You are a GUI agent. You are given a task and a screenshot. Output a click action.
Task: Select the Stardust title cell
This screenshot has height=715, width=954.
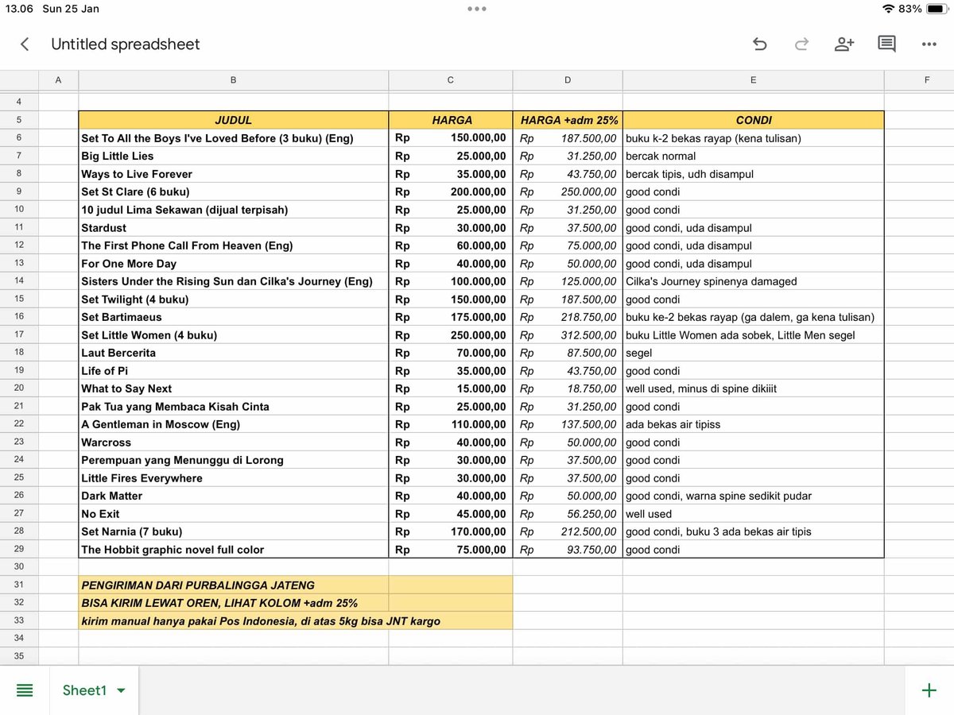(x=234, y=228)
